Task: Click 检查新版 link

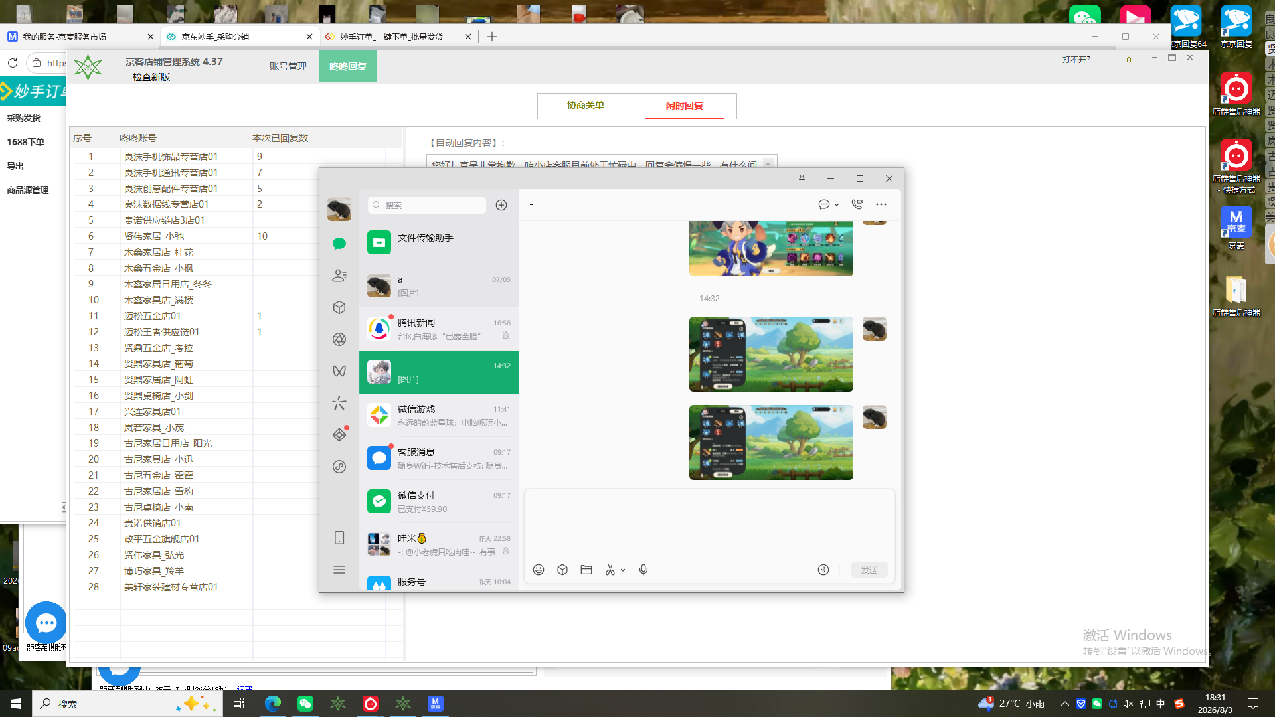Action: click(x=151, y=77)
